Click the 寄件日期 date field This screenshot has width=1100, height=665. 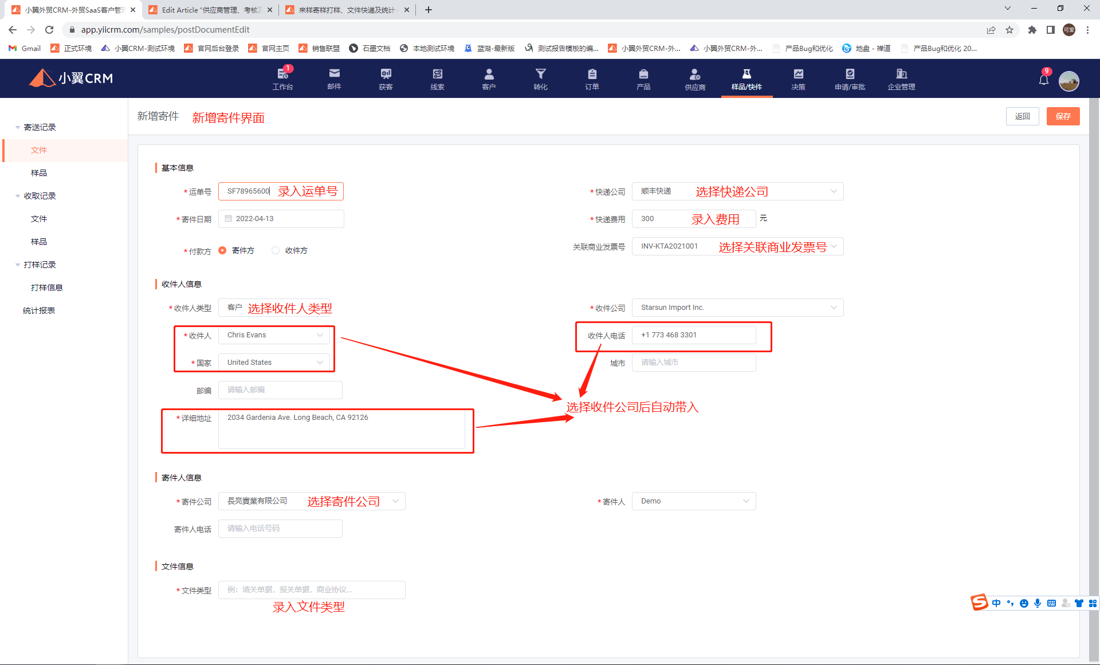[x=281, y=219]
